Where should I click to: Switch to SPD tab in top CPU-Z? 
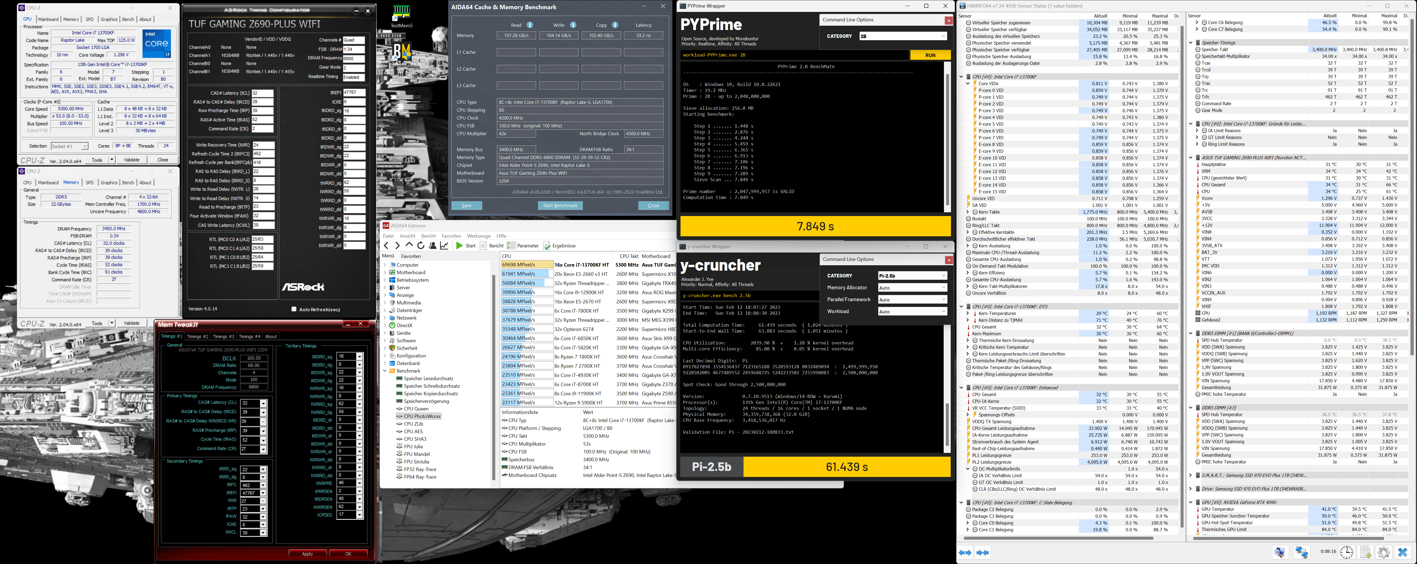coord(90,19)
